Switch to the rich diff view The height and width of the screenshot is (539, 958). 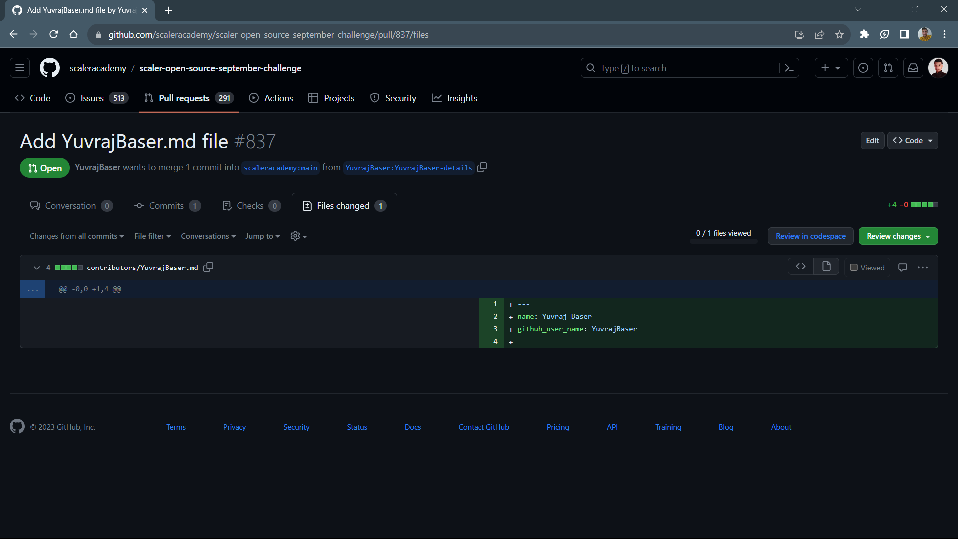click(x=826, y=266)
